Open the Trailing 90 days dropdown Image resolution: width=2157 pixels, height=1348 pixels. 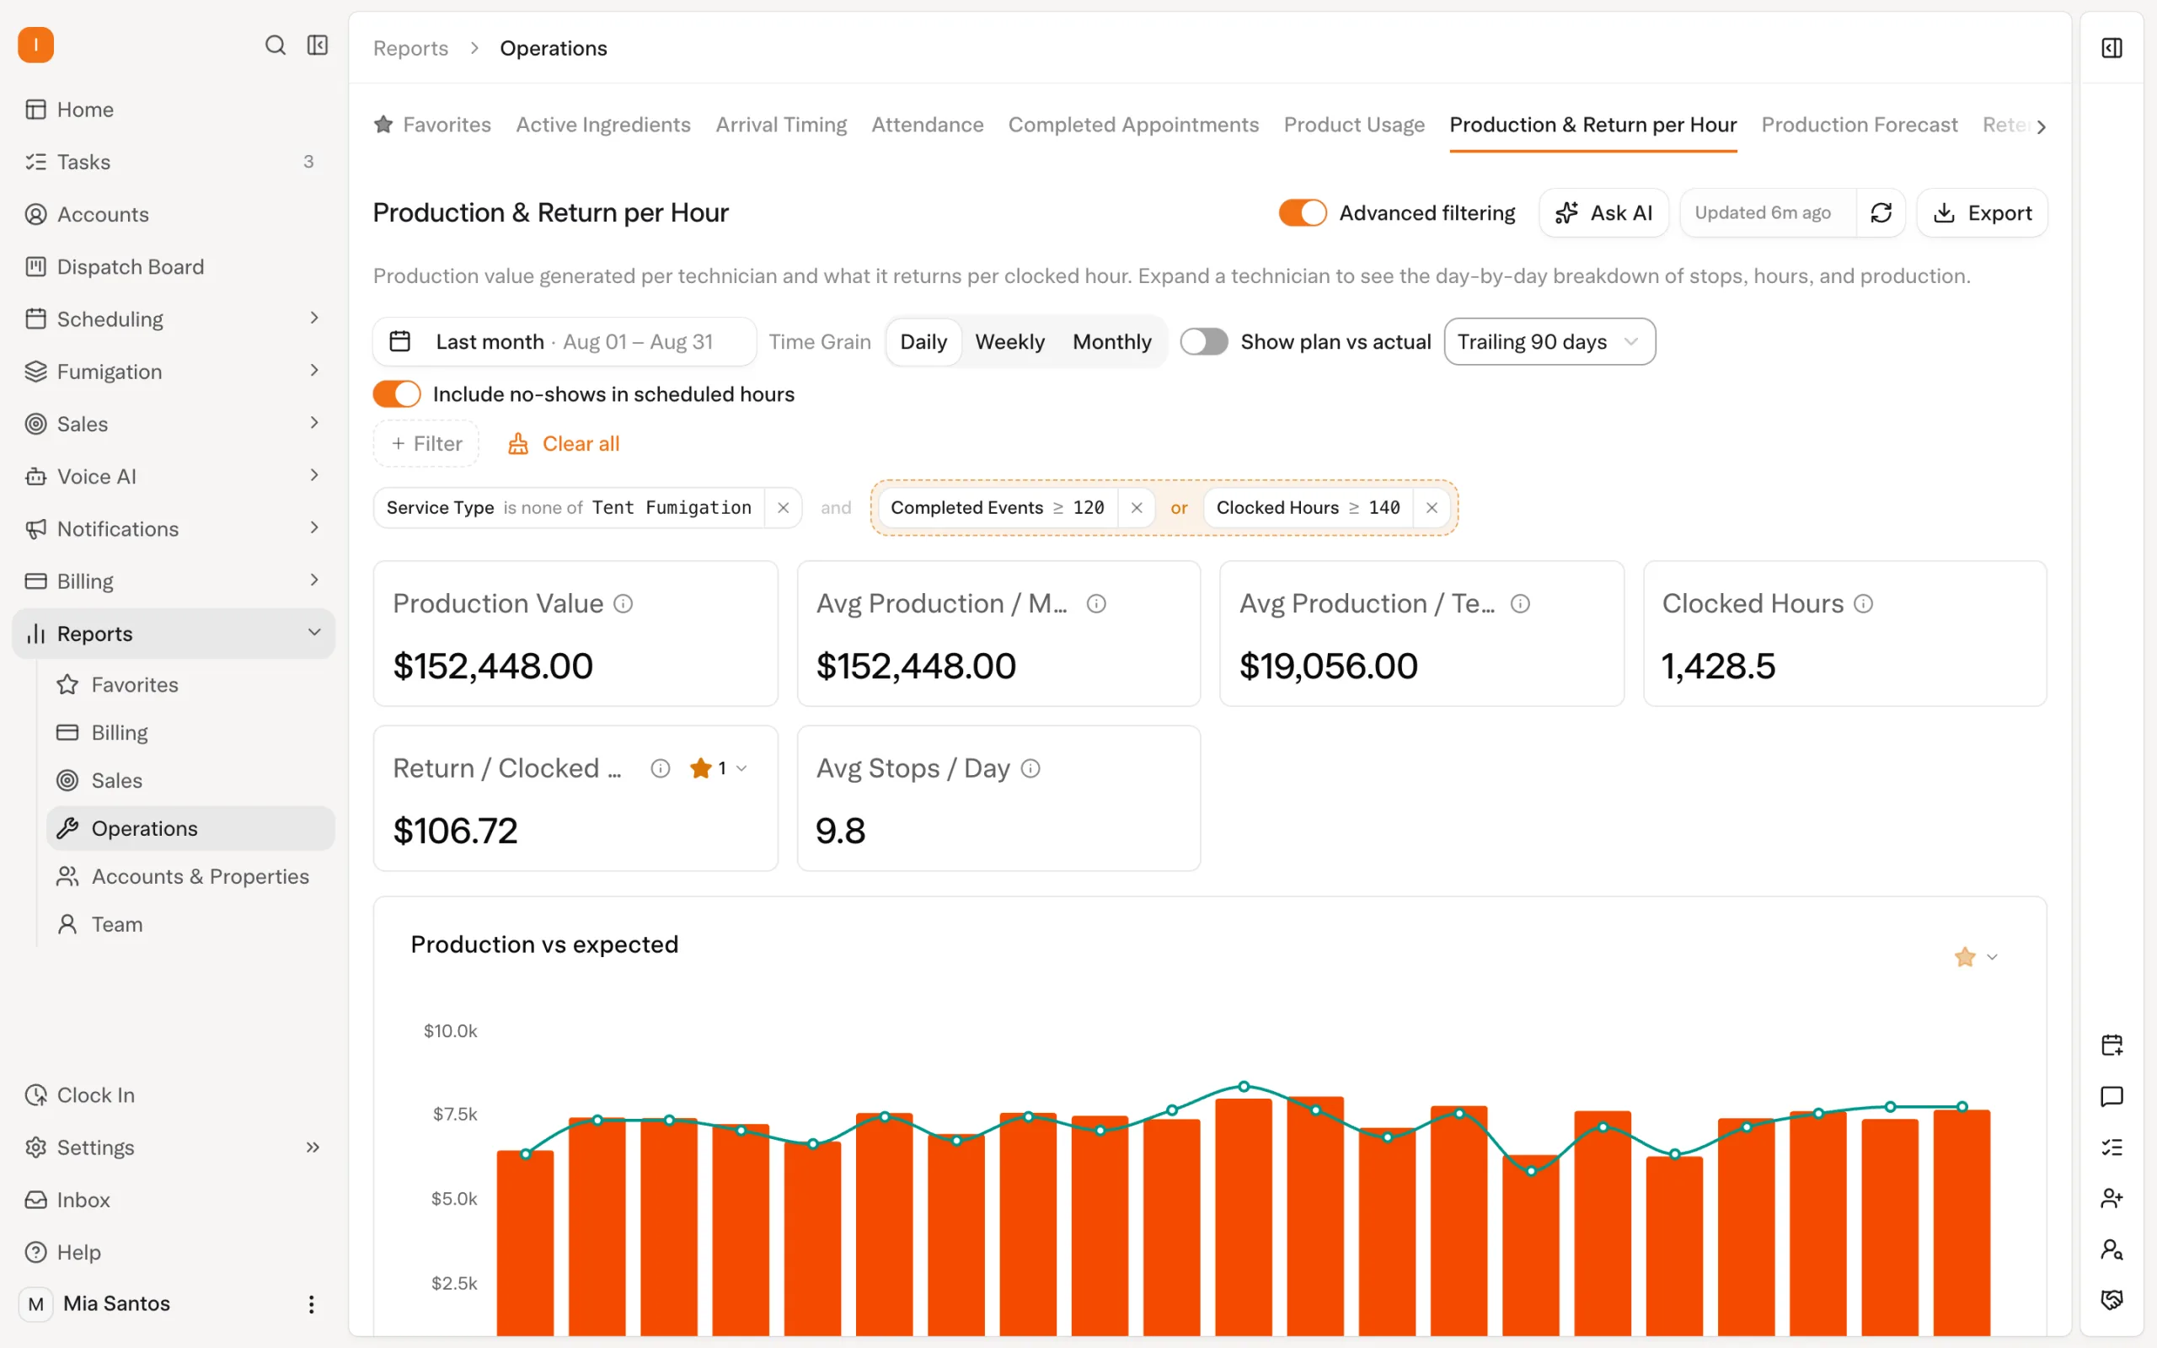[1550, 341]
